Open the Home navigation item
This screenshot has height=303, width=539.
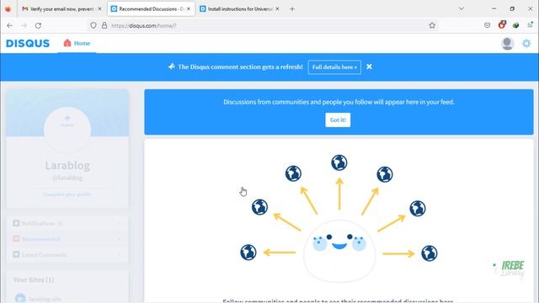tap(77, 43)
